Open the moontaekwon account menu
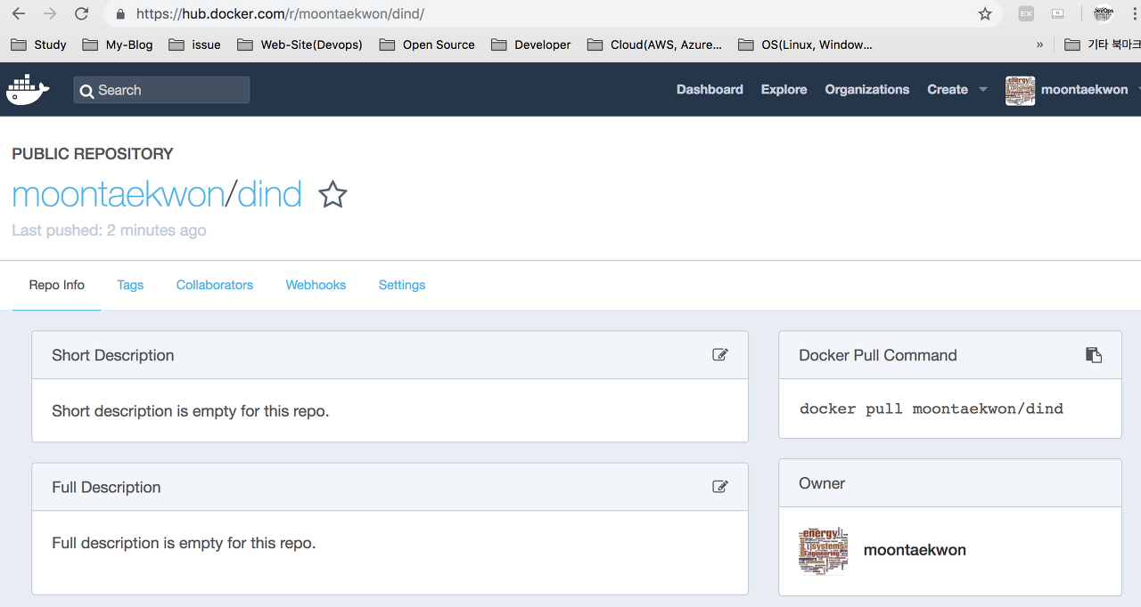Image resolution: width=1141 pixels, height=607 pixels. coord(1084,90)
